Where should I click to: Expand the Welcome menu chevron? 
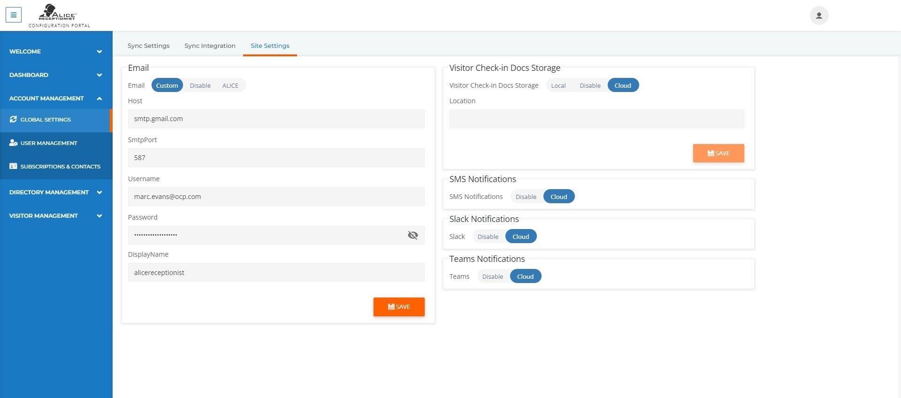[99, 52]
